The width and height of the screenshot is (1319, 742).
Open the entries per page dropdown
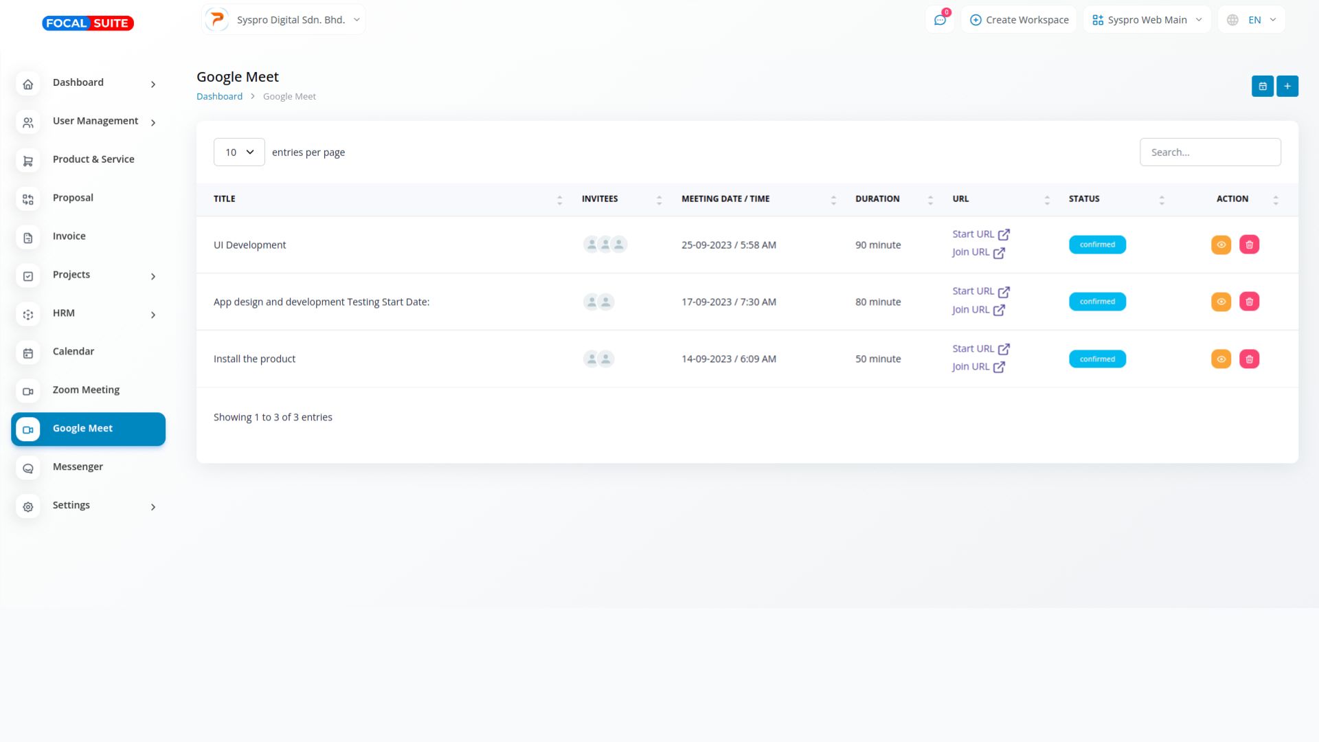tap(239, 152)
